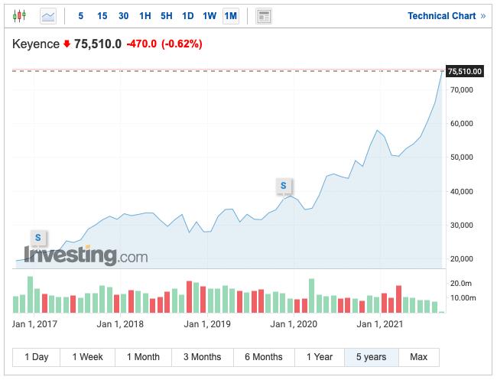Set interval to 1H
497x380 pixels.
click(x=145, y=16)
